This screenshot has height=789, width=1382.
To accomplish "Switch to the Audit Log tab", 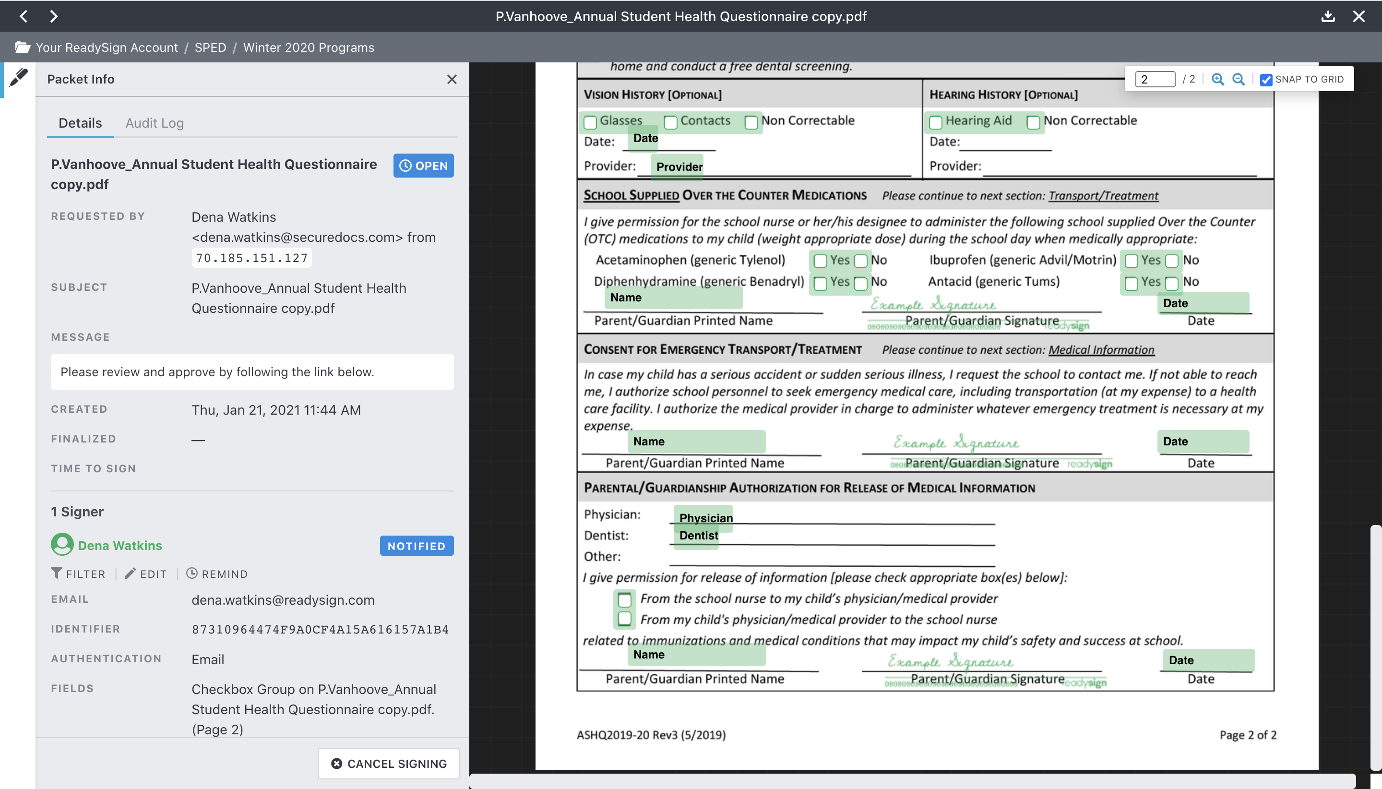I will coord(155,123).
